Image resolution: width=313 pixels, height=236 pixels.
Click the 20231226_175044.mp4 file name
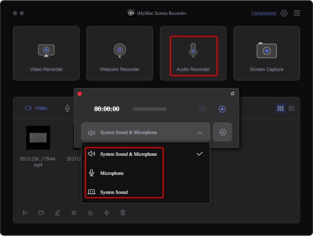38,162
